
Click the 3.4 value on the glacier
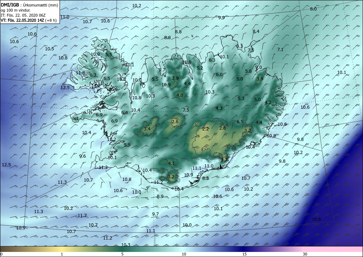point(147,129)
